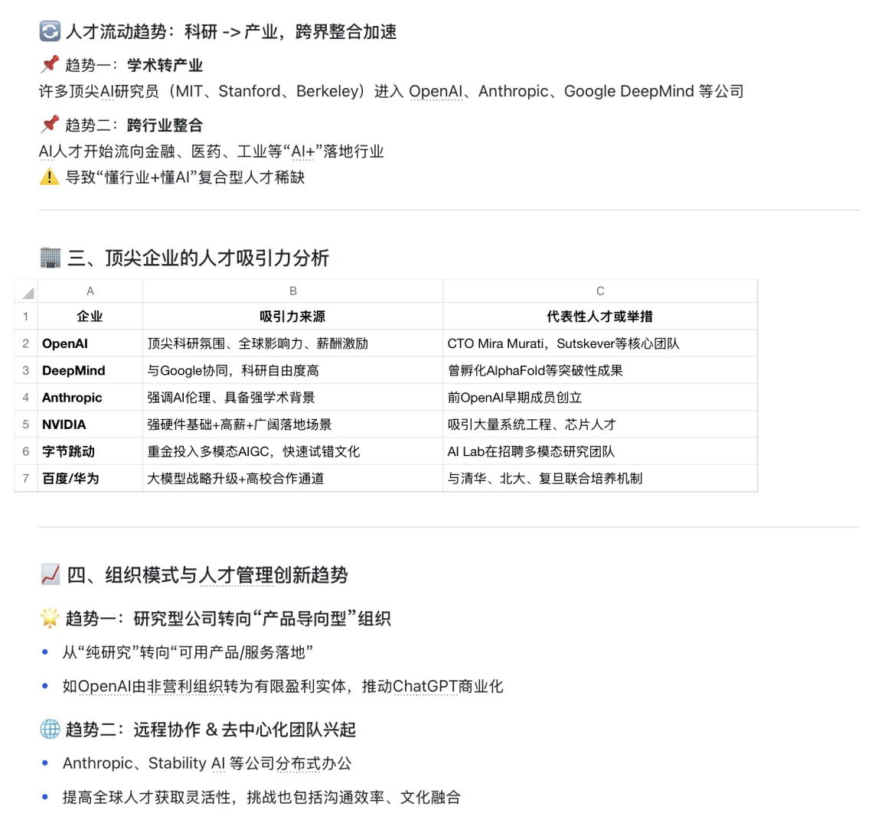The width and height of the screenshot is (875, 826).
Task: Click the bold text 学术转产业
Action: click(165, 65)
